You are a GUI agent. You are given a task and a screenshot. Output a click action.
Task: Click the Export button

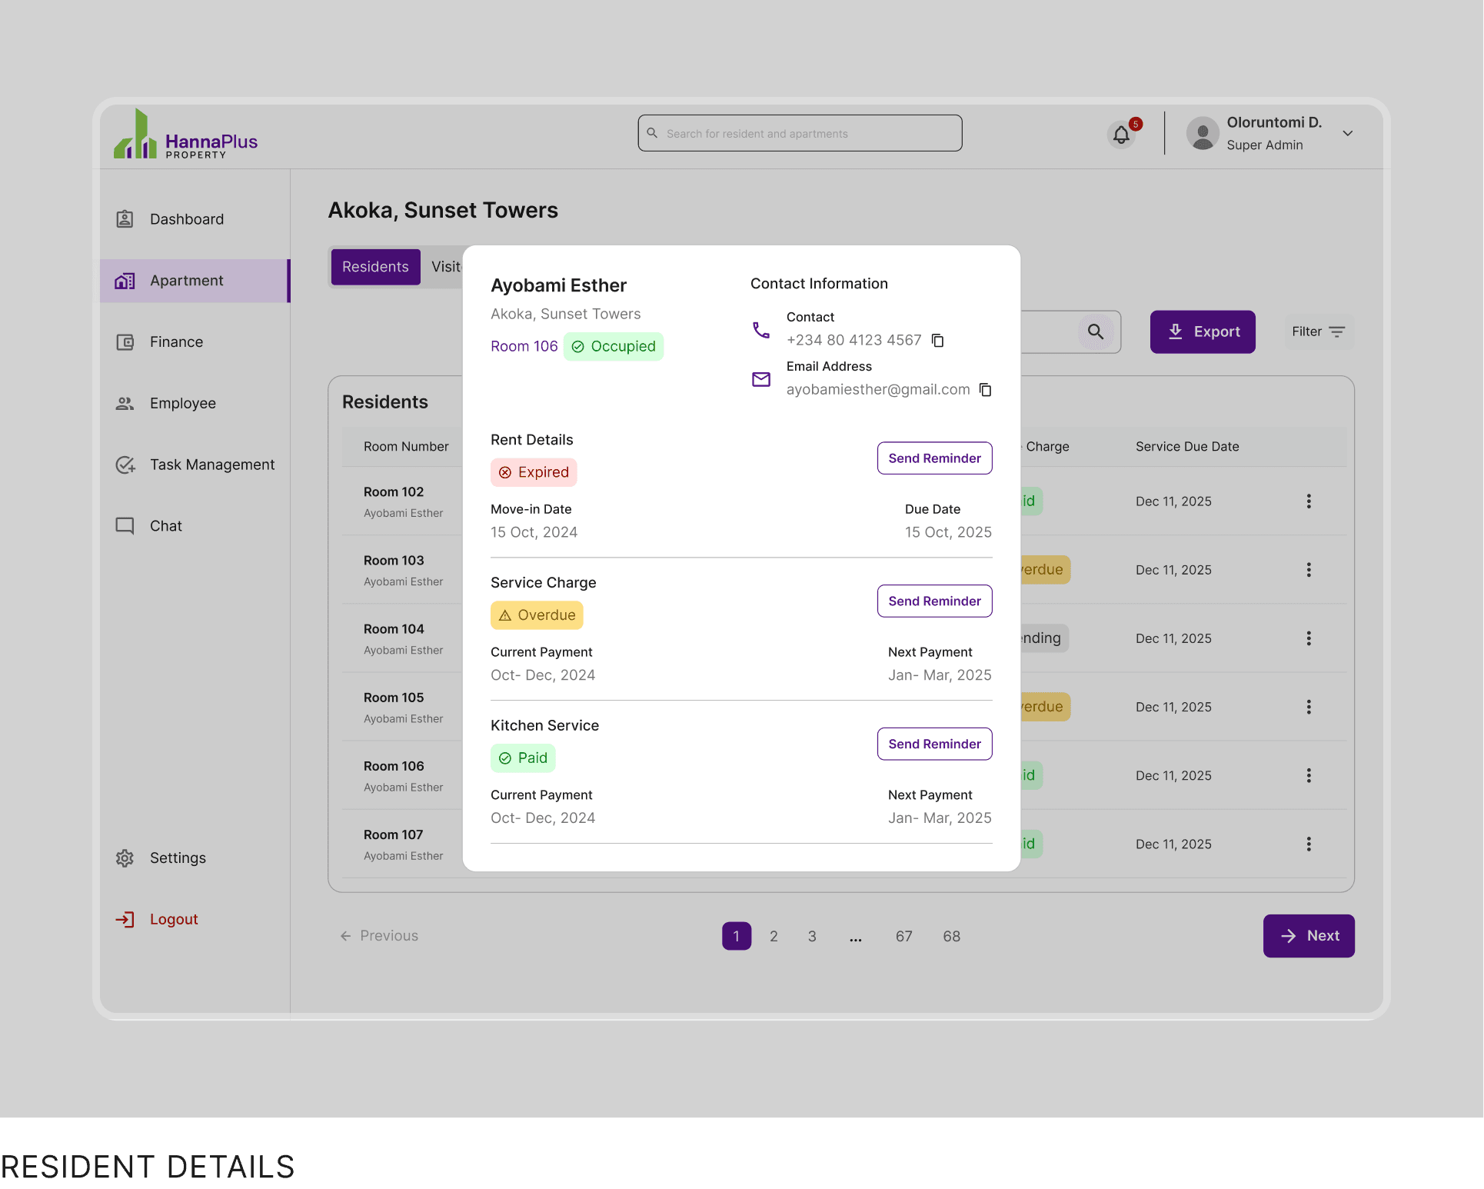coord(1202,331)
